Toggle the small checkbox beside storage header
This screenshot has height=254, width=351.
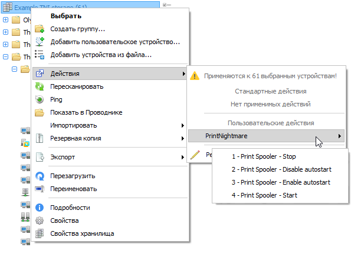coord(165,5)
